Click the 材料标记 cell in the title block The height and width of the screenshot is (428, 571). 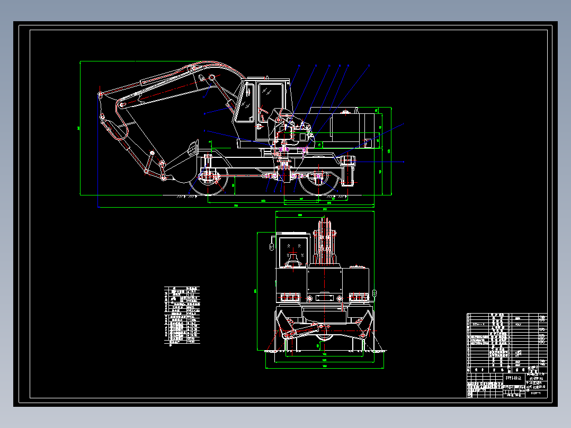tap(513, 378)
